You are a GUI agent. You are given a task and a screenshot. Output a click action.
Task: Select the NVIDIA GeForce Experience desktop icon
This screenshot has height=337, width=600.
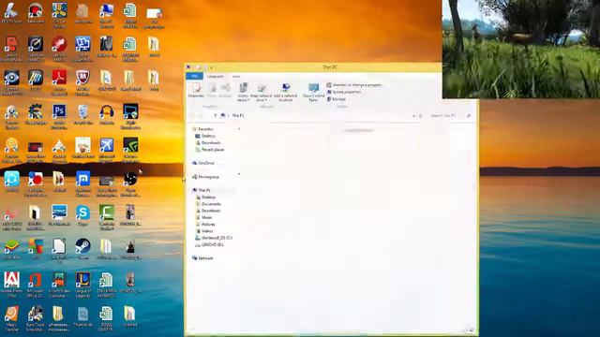pyautogui.click(x=130, y=150)
